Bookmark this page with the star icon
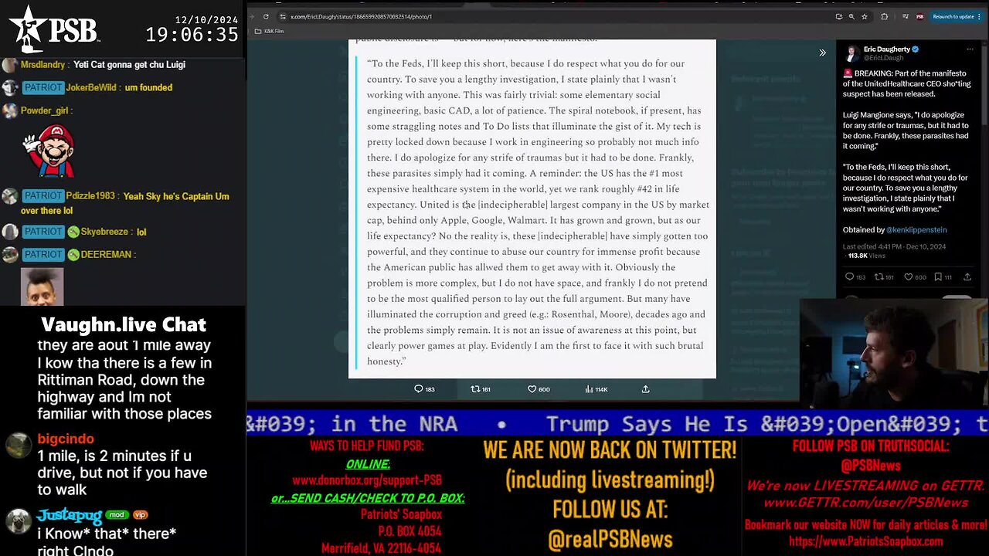 pyautogui.click(x=865, y=16)
